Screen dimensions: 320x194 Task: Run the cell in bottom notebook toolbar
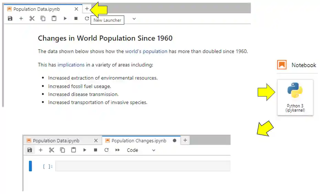pyautogui.click(x=85, y=150)
